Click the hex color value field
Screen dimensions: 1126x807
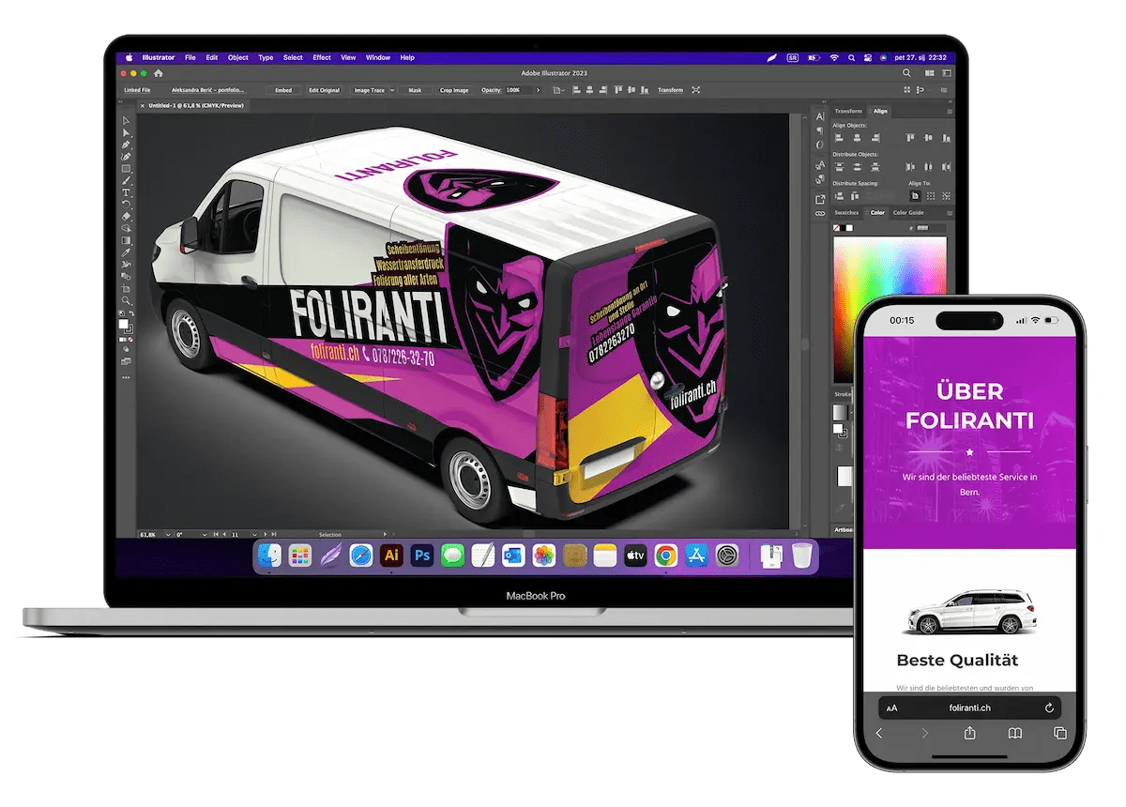click(931, 228)
